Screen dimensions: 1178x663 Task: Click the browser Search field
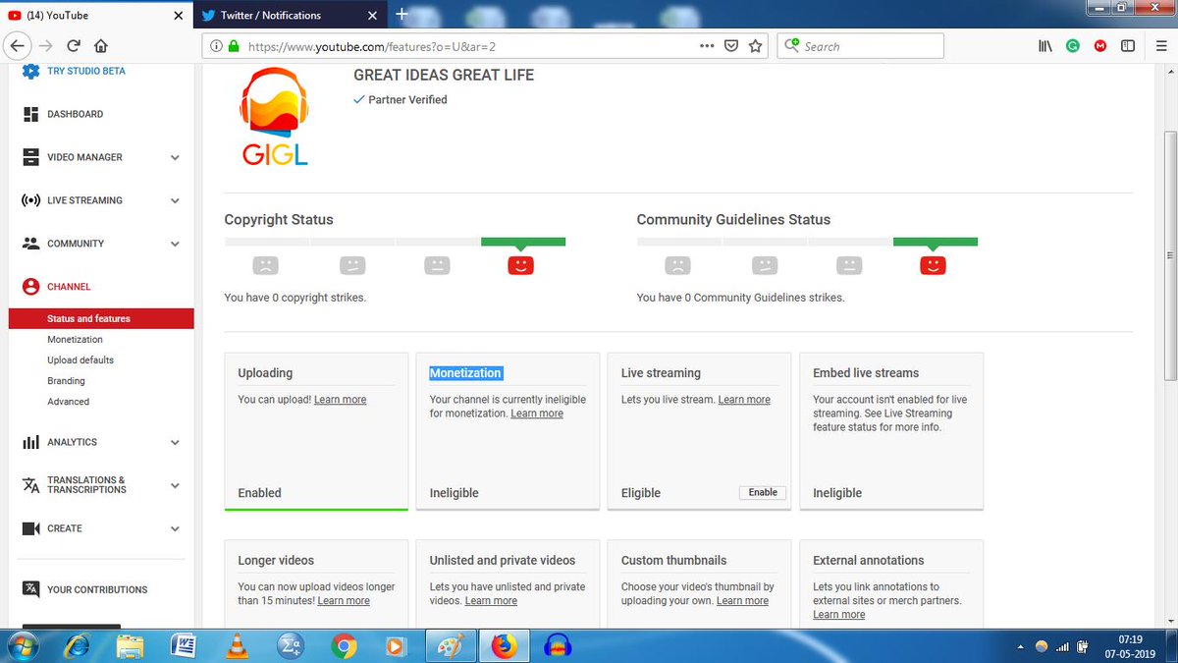click(x=861, y=46)
